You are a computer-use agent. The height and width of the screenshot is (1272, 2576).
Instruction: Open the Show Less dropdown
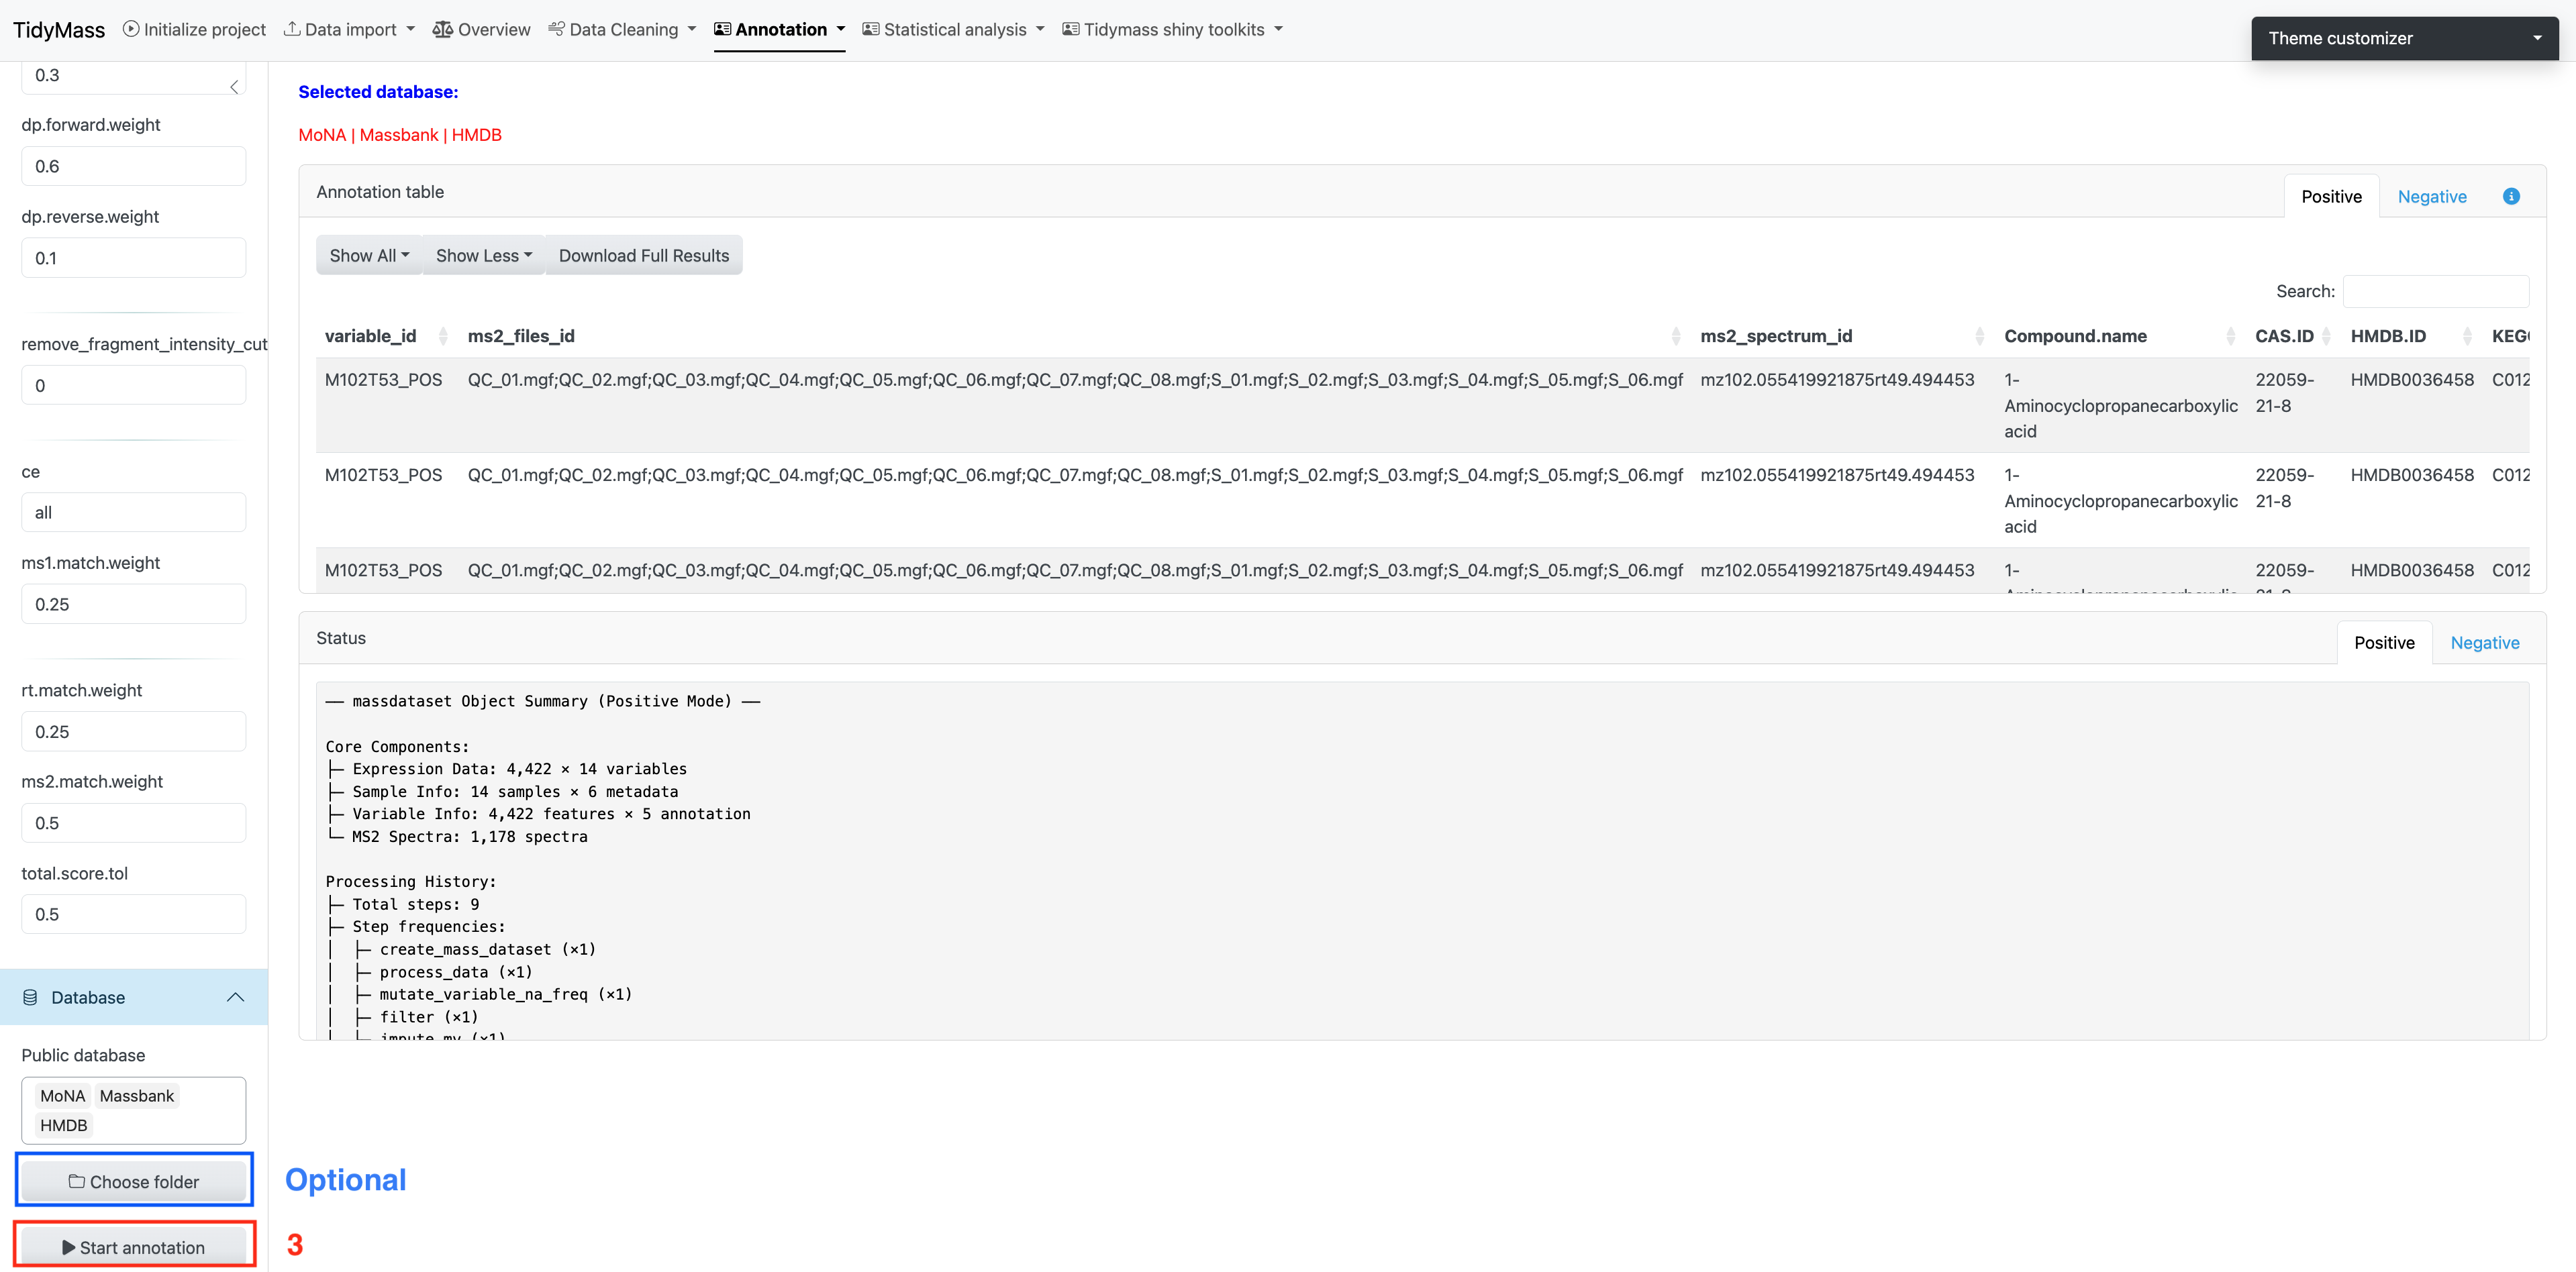pyautogui.click(x=484, y=256)
